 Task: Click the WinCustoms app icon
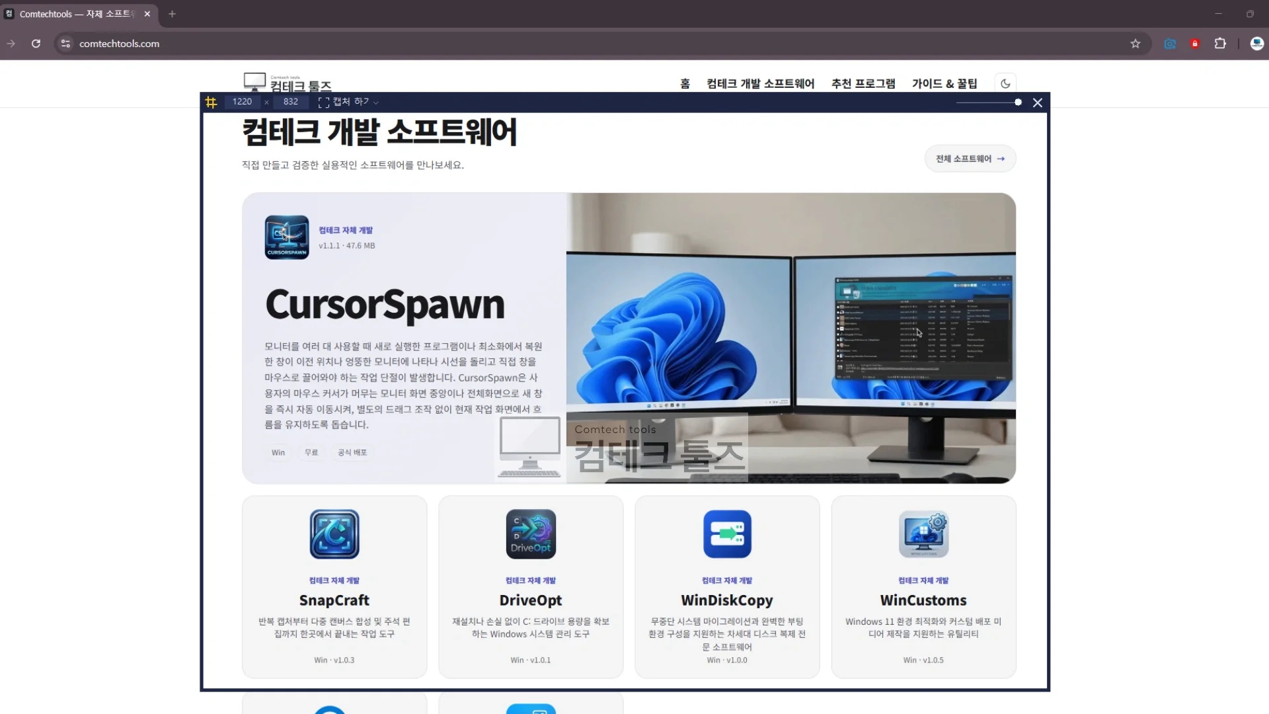(x=924, y=534)
